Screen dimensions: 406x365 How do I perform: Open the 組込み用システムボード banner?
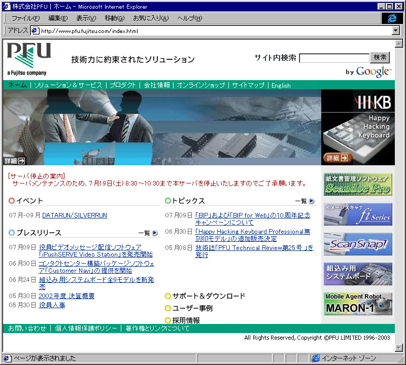pos(358,274)
